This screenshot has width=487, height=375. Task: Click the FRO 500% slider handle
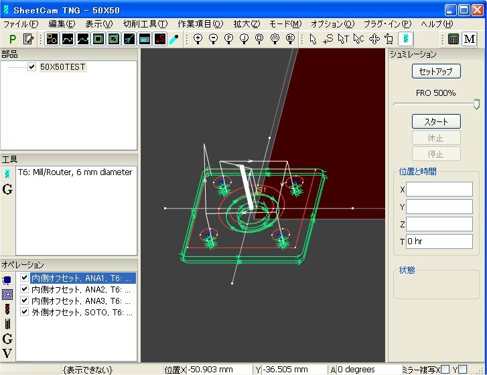476,104
